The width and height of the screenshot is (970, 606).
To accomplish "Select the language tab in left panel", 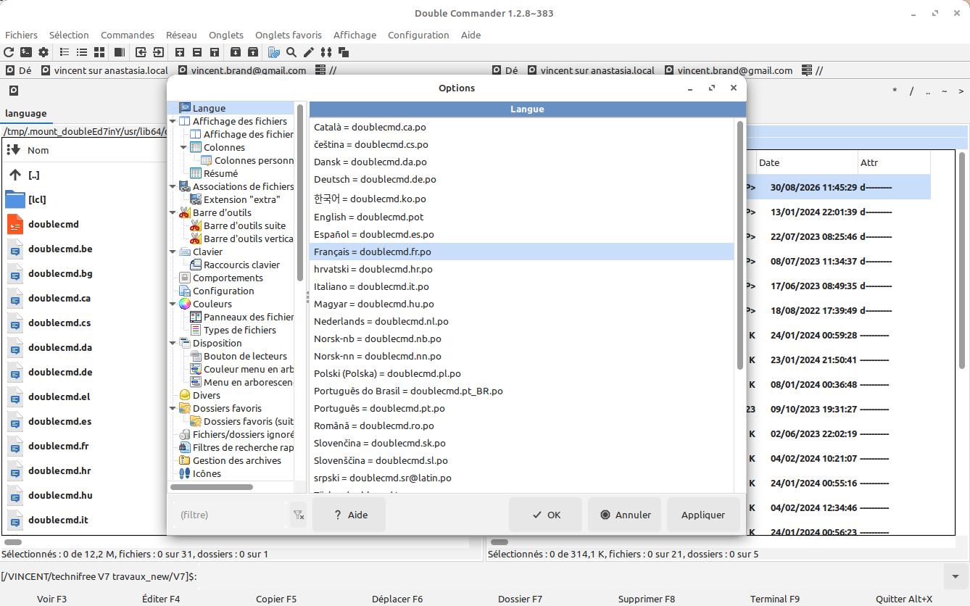I will [25, 113].
